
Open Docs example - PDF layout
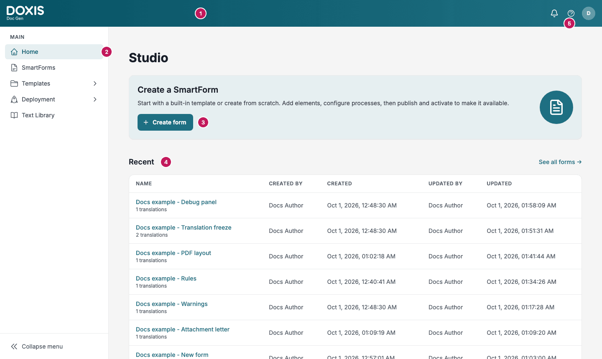pos(173,253)
